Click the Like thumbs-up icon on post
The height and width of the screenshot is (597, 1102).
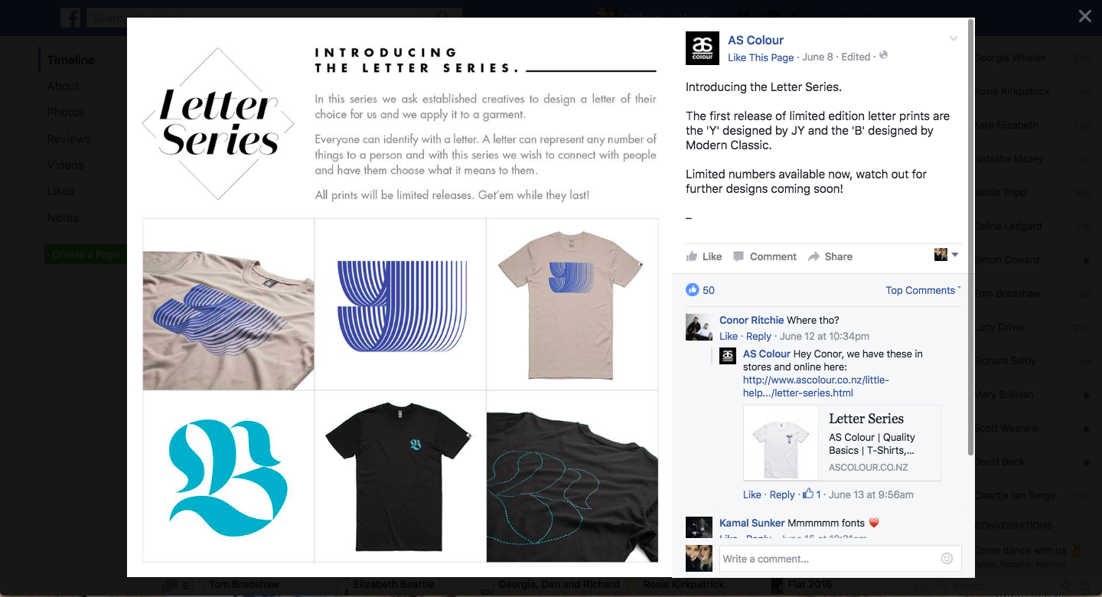point(692,256)
